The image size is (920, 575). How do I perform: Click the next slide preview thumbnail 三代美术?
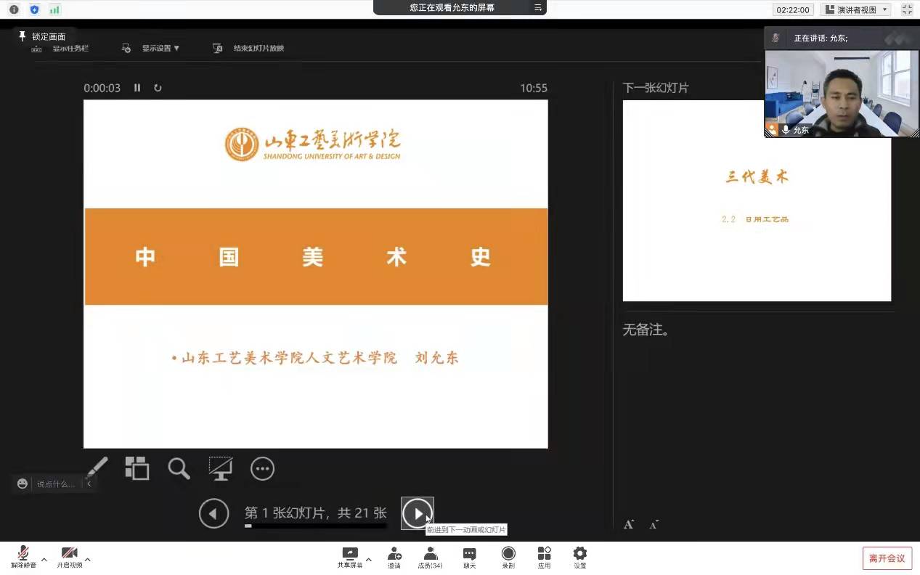tap(756, 218)
